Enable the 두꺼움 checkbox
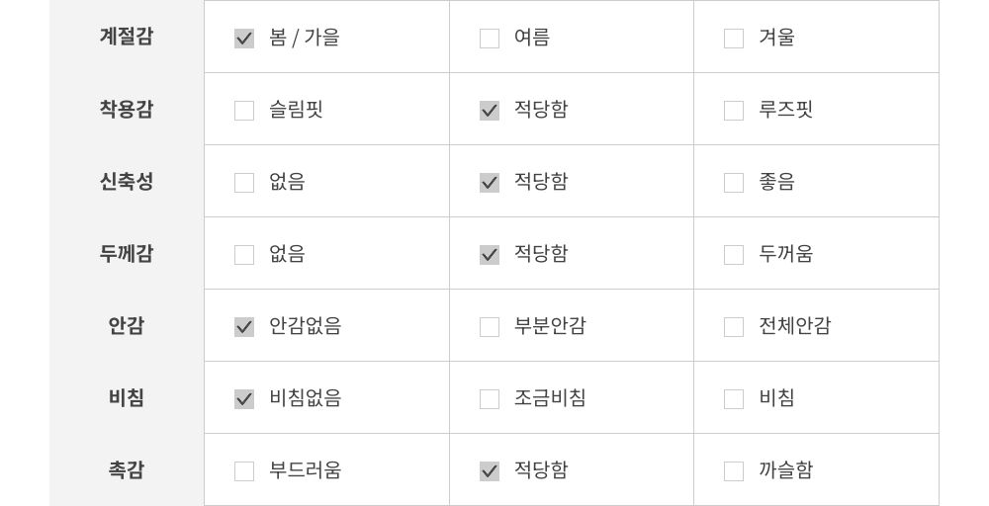 (x=734, y=255)
